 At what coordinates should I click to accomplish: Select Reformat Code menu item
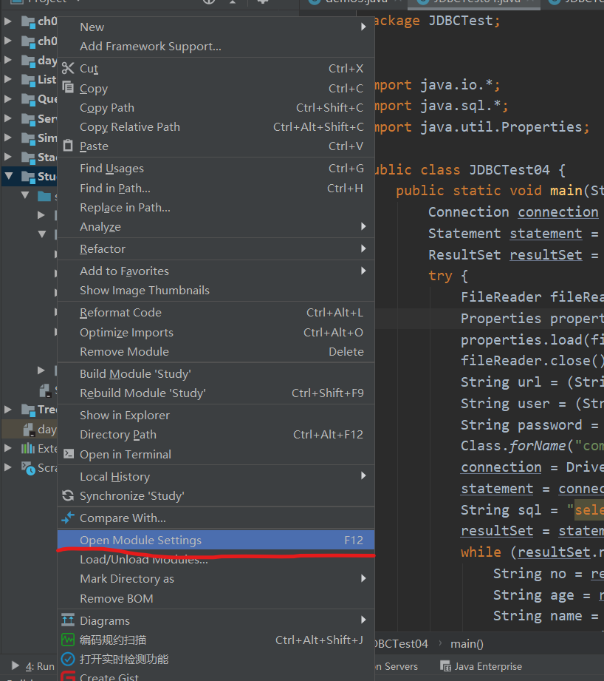coord(216,313)
